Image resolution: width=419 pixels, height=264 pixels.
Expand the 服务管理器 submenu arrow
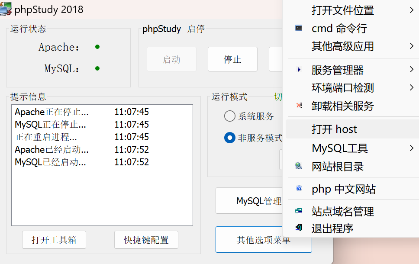(x=412, y=70)
